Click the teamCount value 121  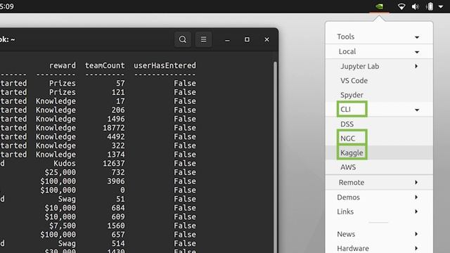pos(118,92)
